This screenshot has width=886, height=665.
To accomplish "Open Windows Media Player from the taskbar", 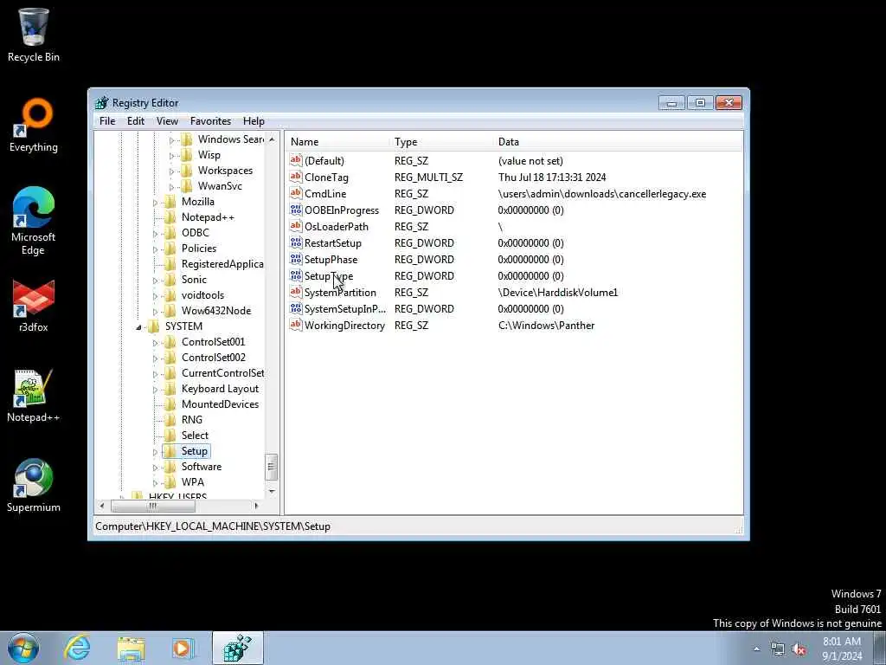I will (x=183, y=648).
